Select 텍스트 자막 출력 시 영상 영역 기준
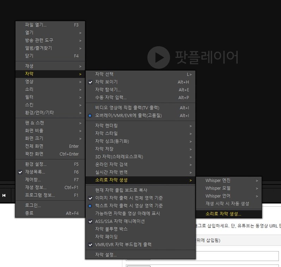281x267 pixels. (140, 206)
